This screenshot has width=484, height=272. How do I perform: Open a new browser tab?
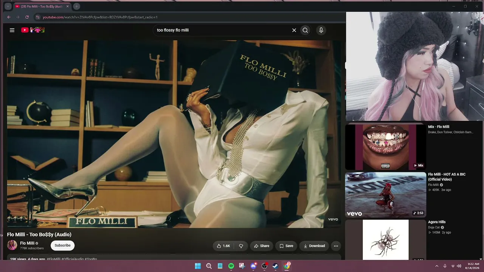[76, 6]
